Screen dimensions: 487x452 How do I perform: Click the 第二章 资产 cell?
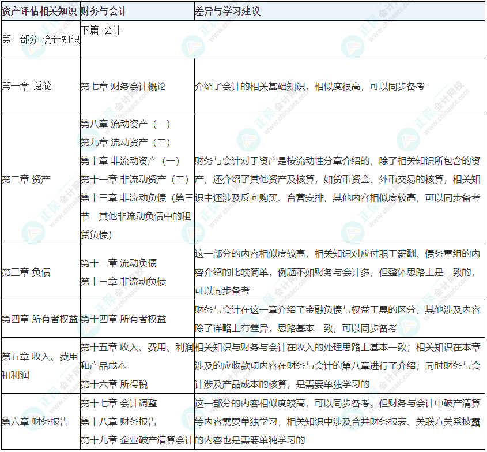pyautogui.click(x=25, y=179)
